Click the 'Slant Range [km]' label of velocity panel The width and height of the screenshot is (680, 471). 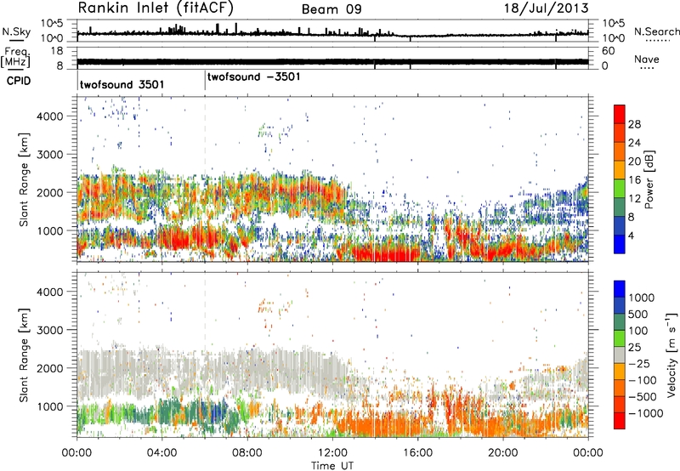click(24, 355)
